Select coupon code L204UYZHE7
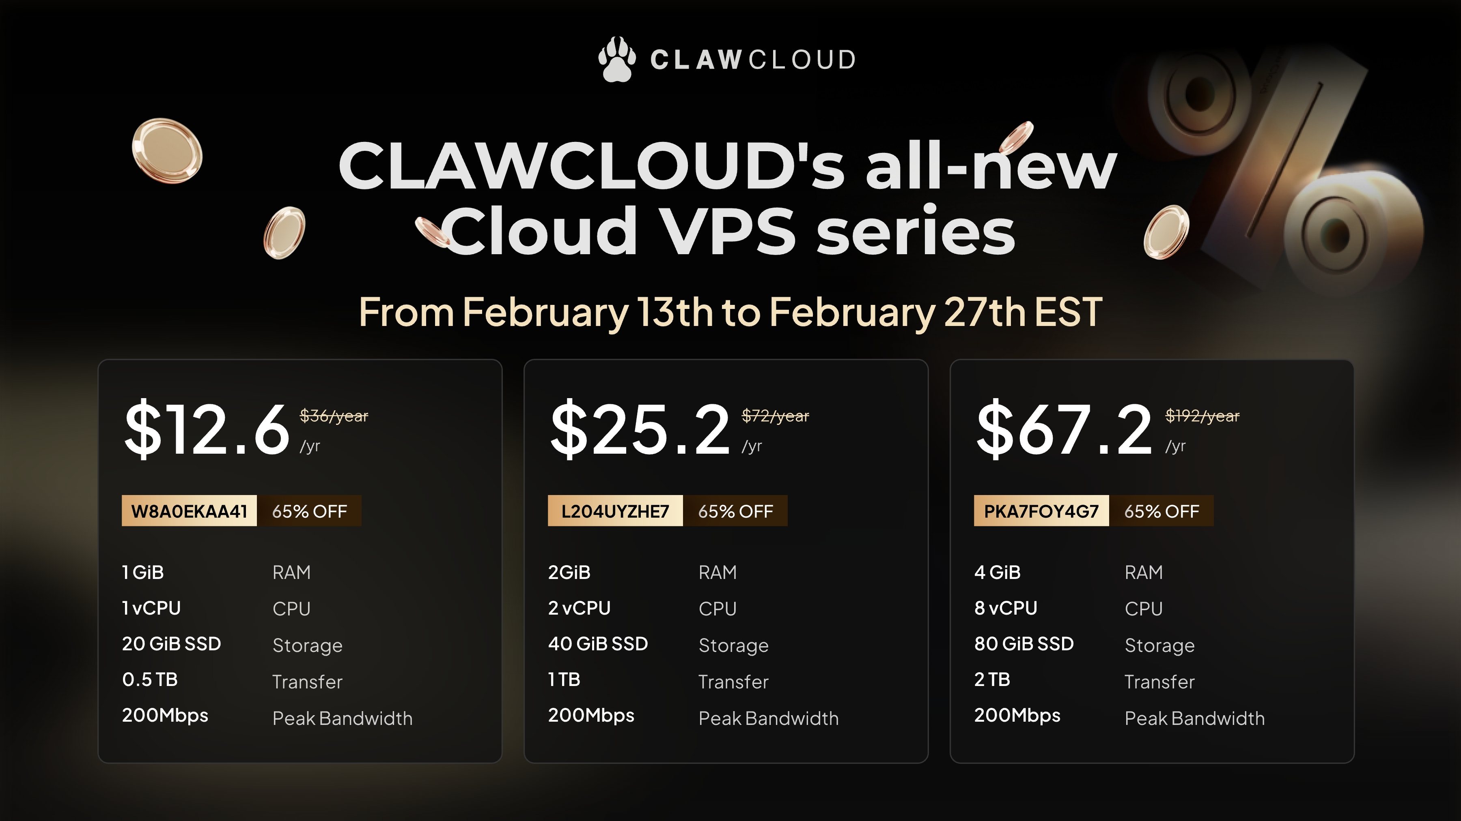The image size is (1461, 821). pos(615,510)
